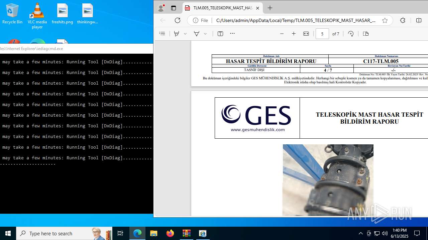This screenshot has width=428, height=240.
Task: Select the PDF Draw tool
Action: (x=177, y=34)
